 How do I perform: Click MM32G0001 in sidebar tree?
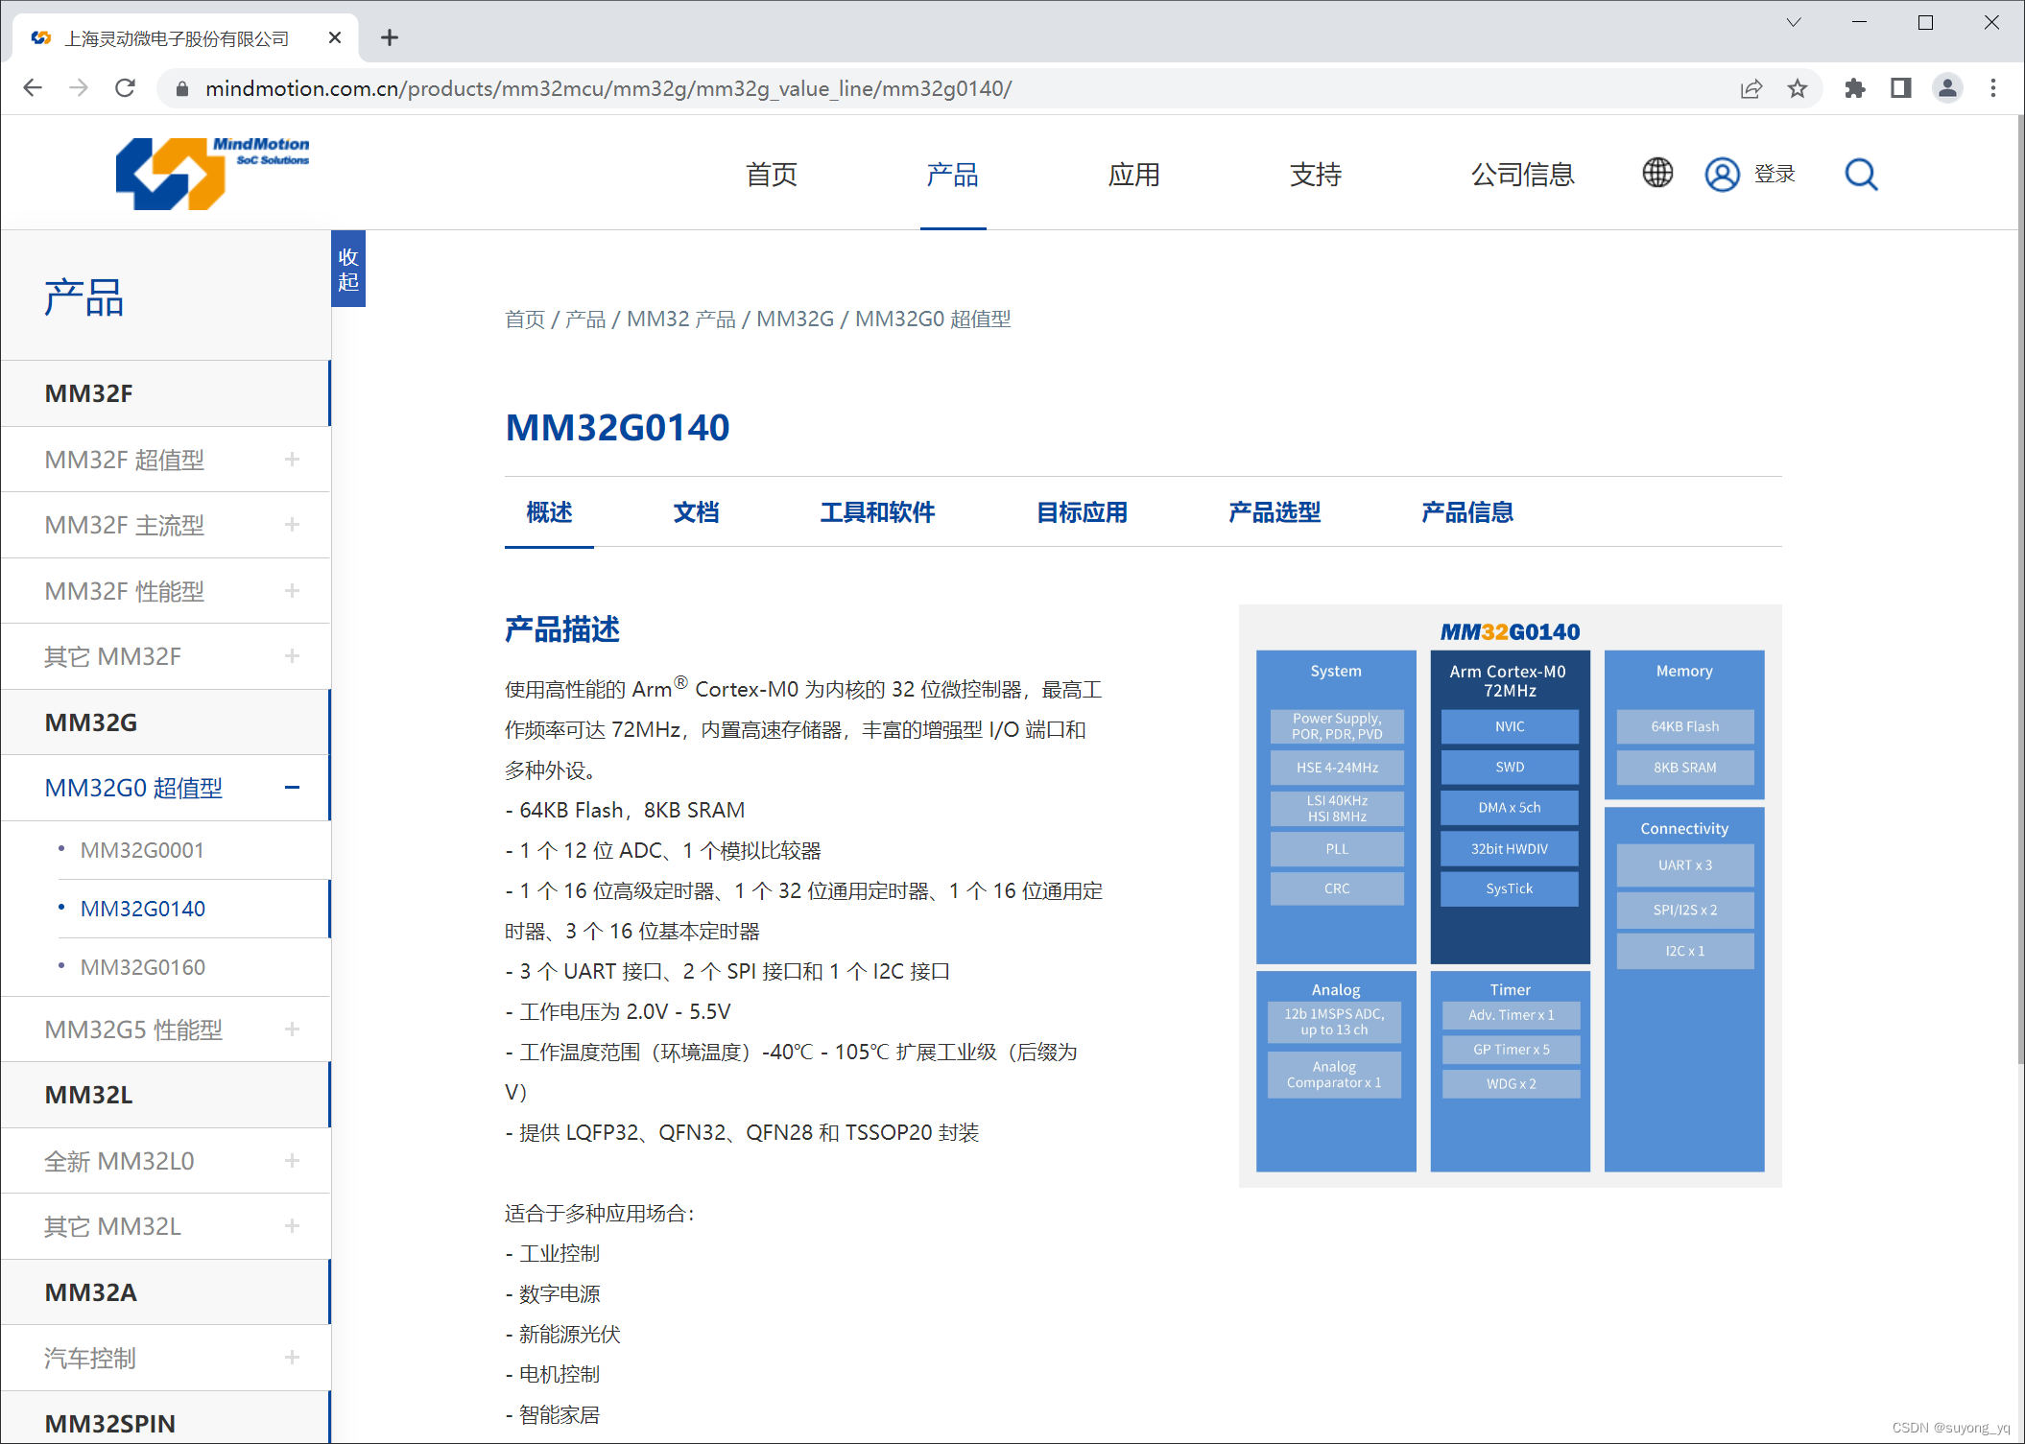[144, 848]
